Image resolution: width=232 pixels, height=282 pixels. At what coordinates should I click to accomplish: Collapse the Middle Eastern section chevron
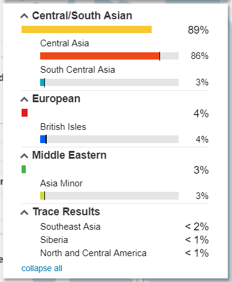click(25, 156)
